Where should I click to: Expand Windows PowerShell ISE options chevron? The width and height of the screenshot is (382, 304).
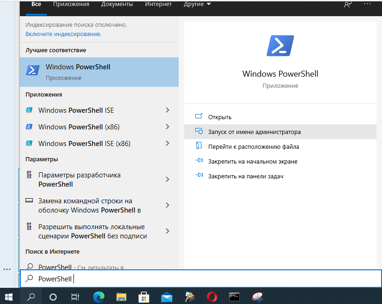[167, 110]
